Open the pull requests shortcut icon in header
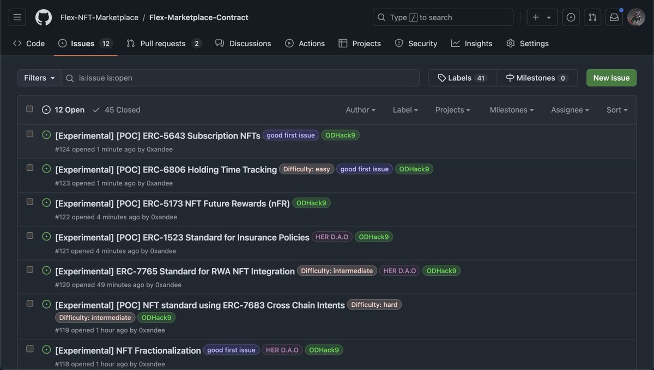Screen dimensions: 654x370 pyautogui.click(x=592, y=17)
